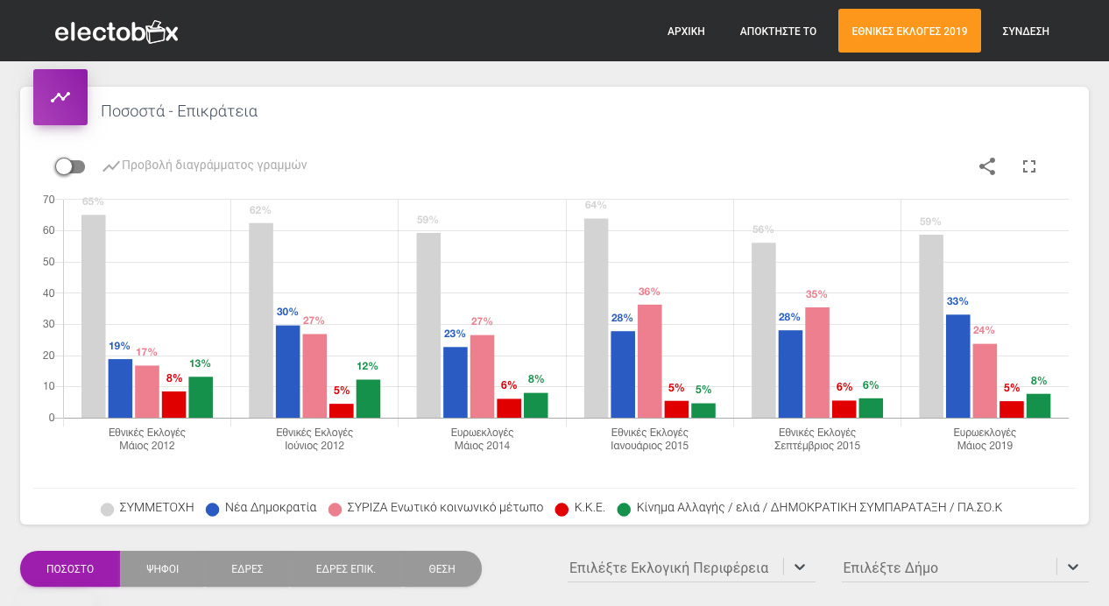The image size is (1109, 606).
Task: Click the line chart icon beside toggle
Action: pos(110,166)
